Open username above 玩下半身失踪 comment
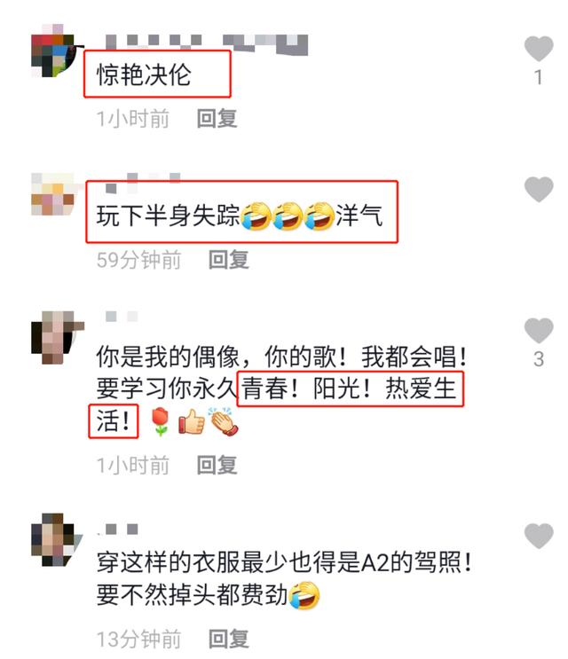Screen dimensions: 568x659 click(x=143, y=182)
